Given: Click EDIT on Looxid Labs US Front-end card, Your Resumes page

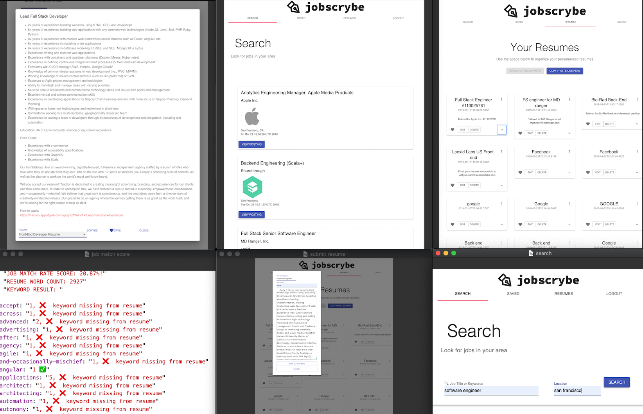Looking at the screenshot, I should click(x=462, y=185).
